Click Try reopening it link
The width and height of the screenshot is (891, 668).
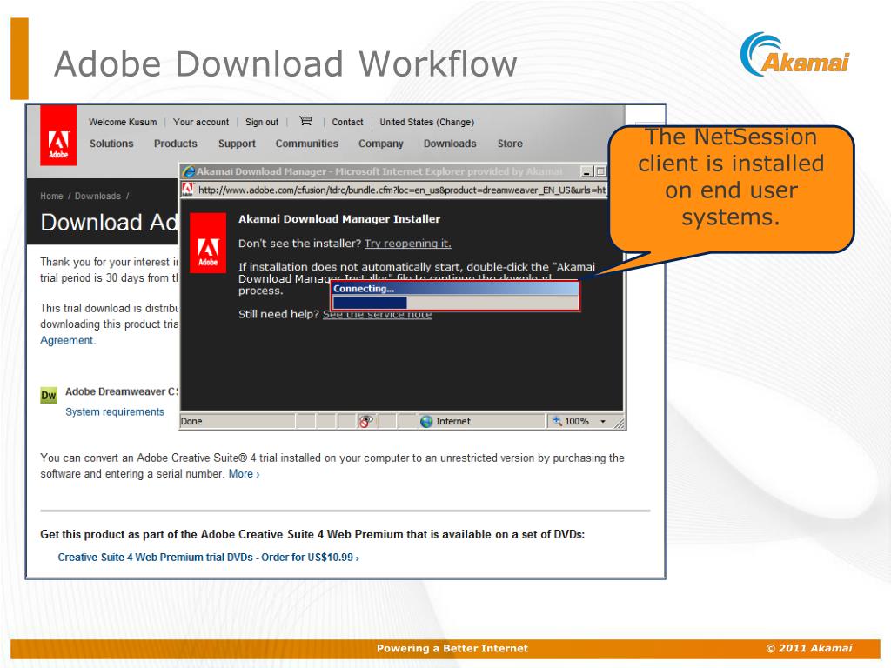point(407,244)
